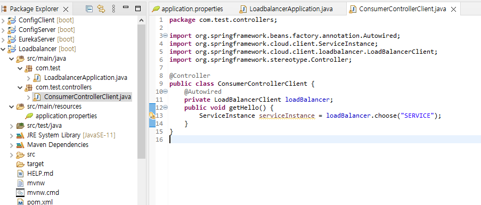Viewport: 481px width, 205px height.
Task: Select the target folder label
Action: click(x=36, y=164)
